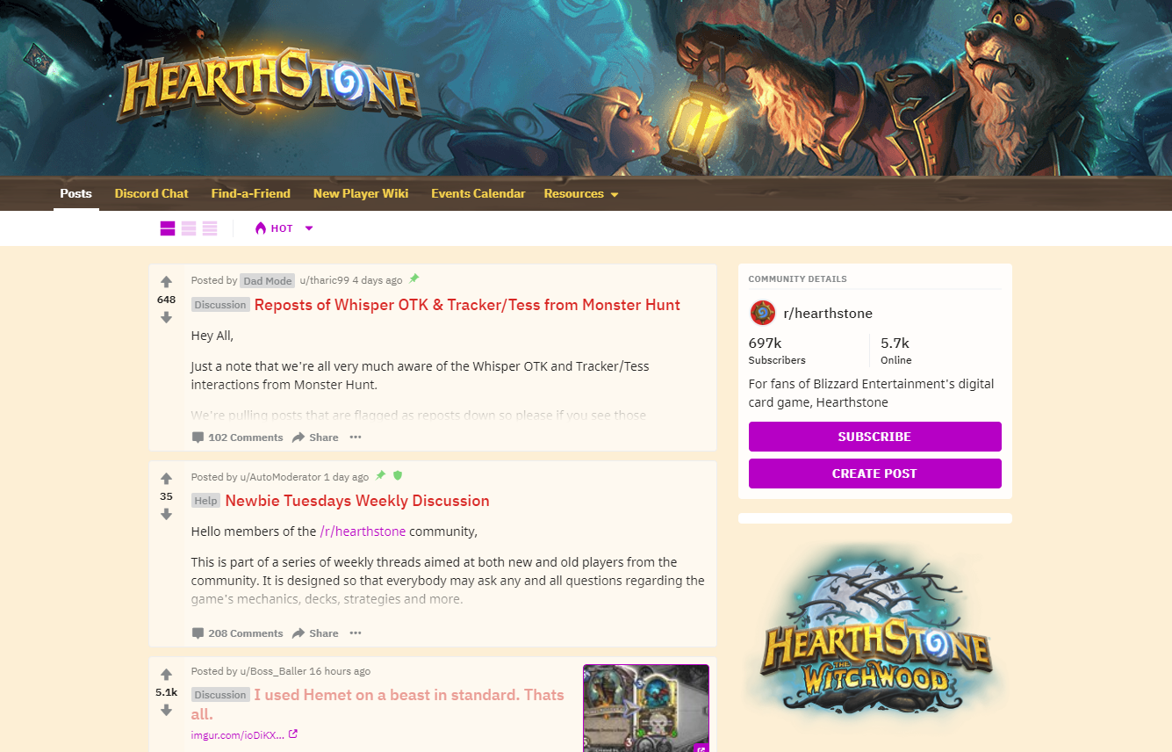Share the Newbie Tuesdays Weekly Discussion post
The image size is (1172, 752).
tap(315, 633)
